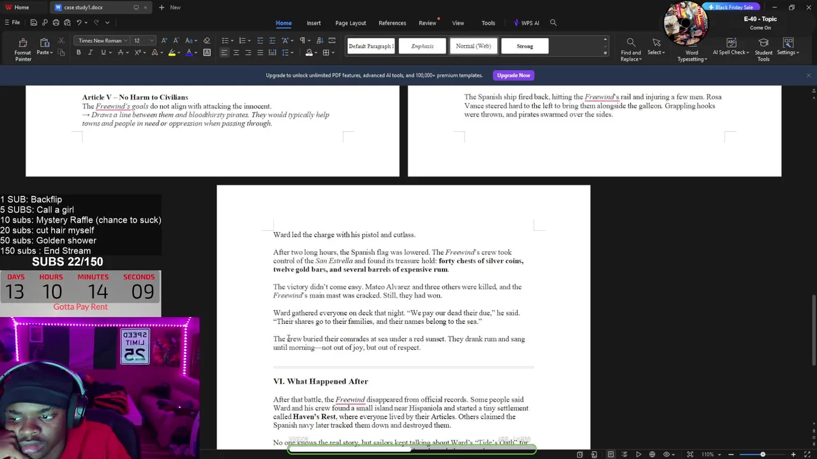This screenshot has width=817, height=459.
Task: Toggle Italic formatting
Action: [91, 52]
